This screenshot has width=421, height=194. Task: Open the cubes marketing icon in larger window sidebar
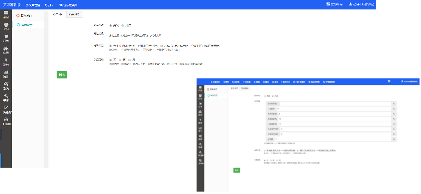6,49
